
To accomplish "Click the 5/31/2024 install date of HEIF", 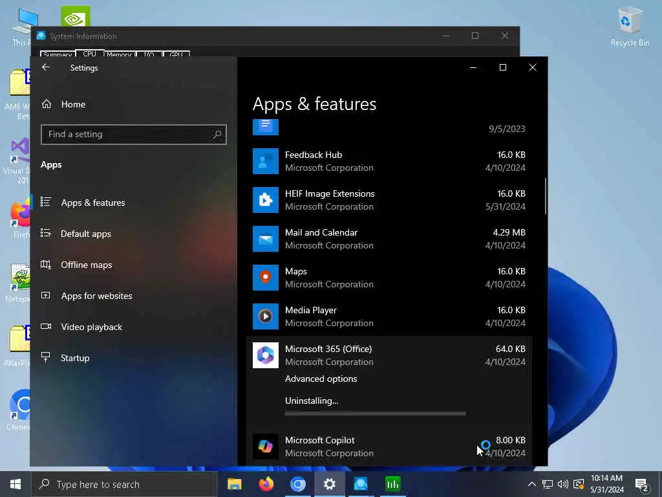I will point(506,206).
